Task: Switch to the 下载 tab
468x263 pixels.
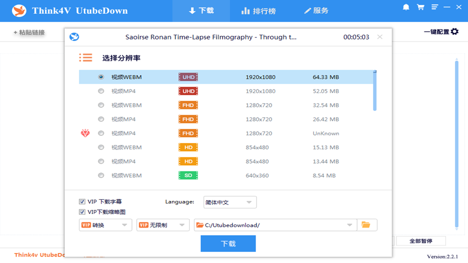Action: click(201, 11)
